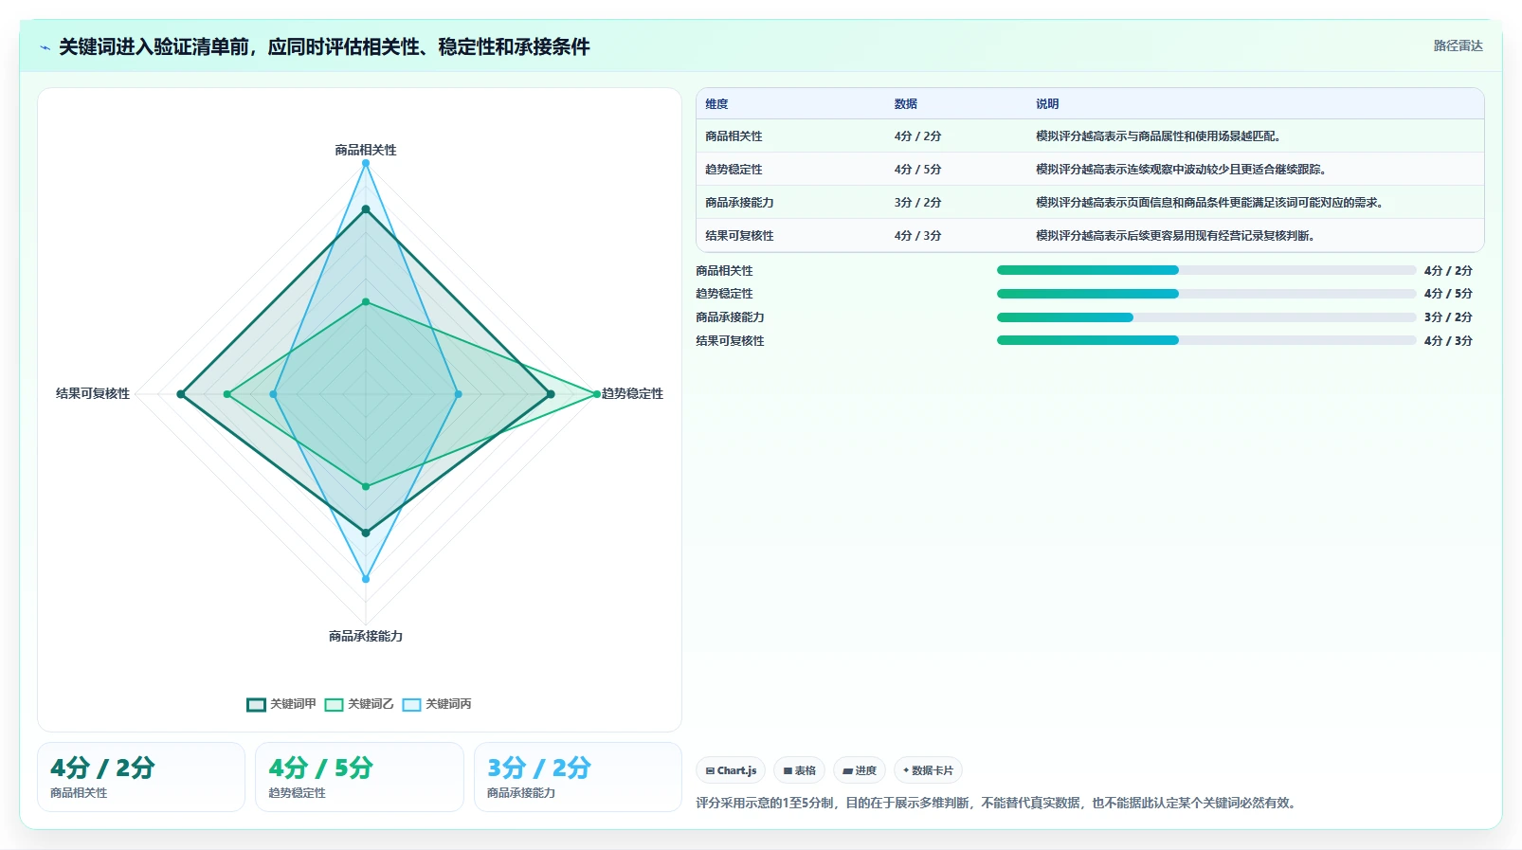Click the description about 连续观察中波动较少
The image size is (1522, 850).
(x=1183, y=170)
